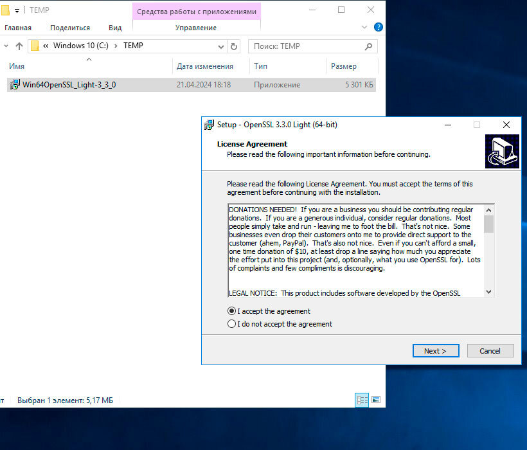The image size is (527, 450).
Task: Click the license text scroll down arrow
Action: 488,292
